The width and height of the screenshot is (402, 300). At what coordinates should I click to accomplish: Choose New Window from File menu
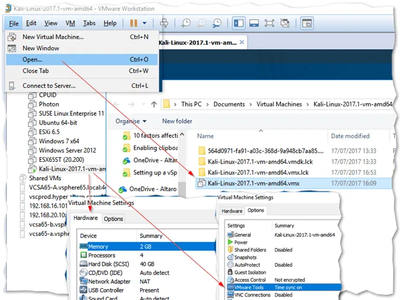(x=82, y=48)
